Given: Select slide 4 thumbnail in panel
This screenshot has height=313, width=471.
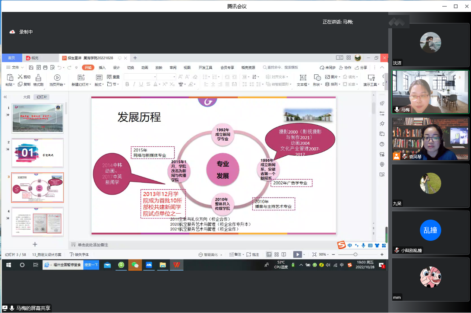Looking at the screenshot, I should 38,222.
